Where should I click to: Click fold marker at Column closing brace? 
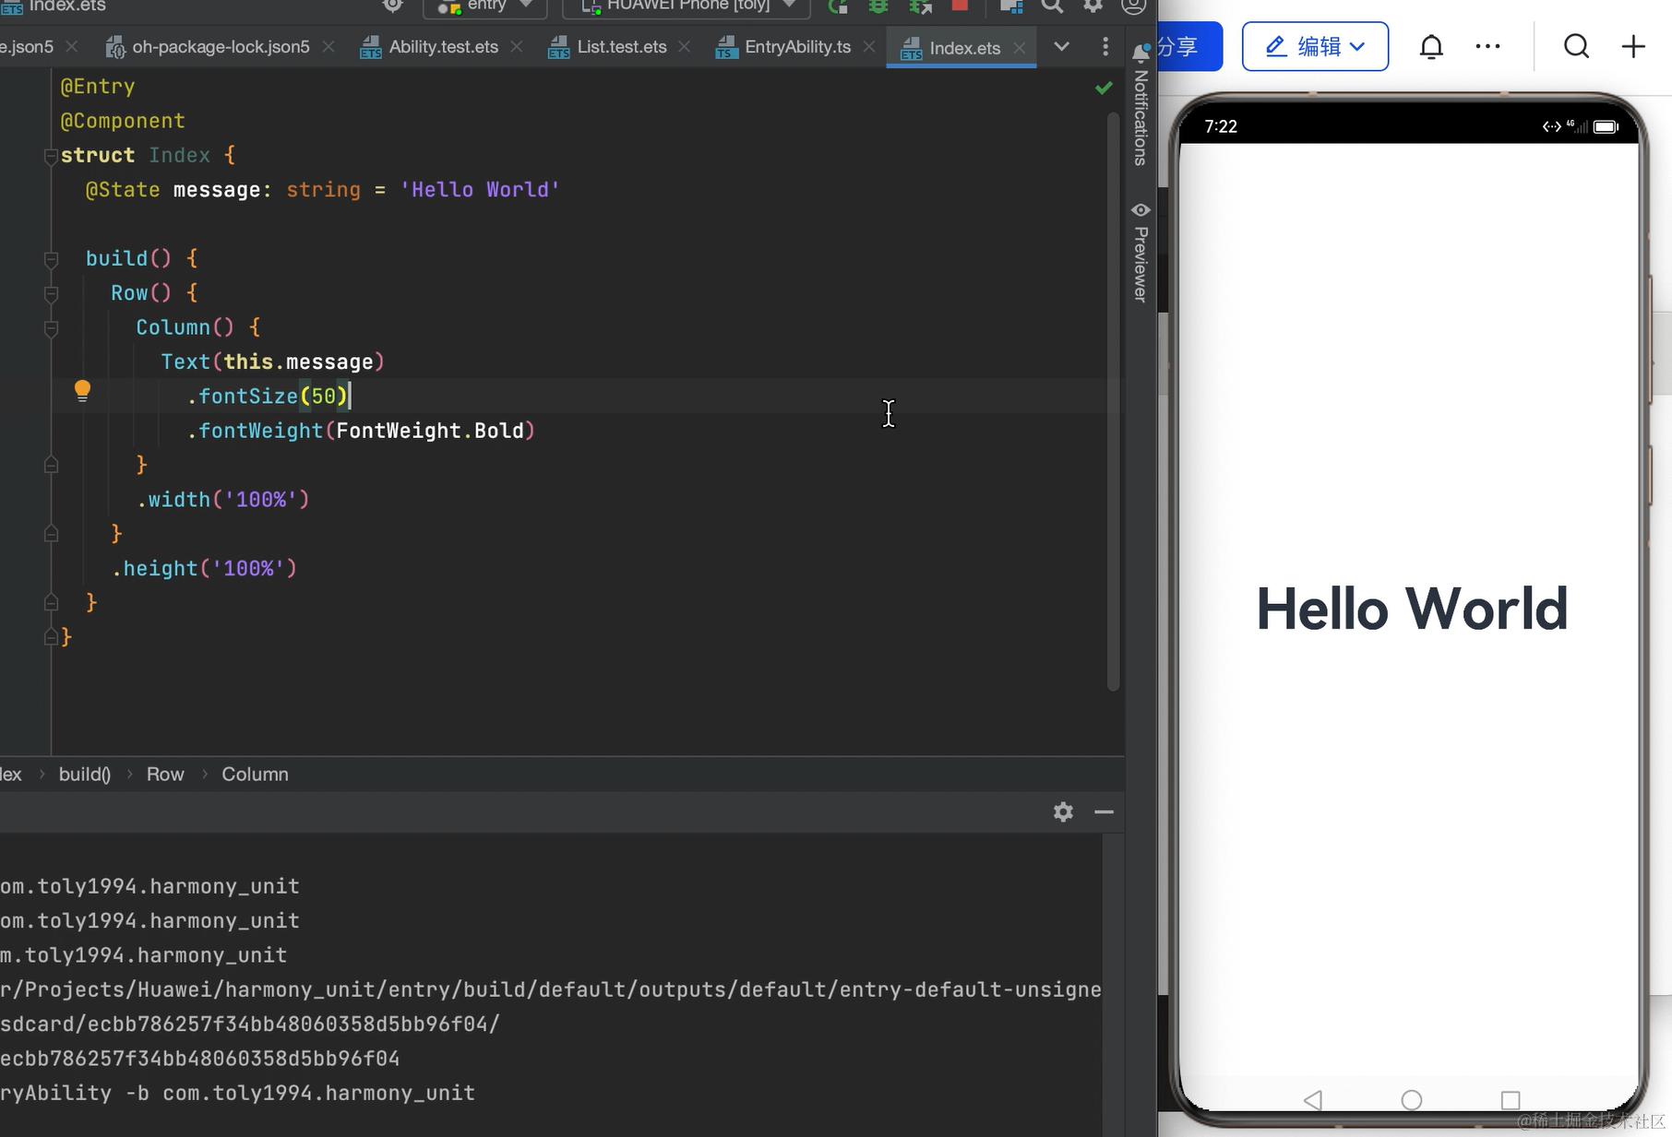pyautogui.click(x=51, y=465)
